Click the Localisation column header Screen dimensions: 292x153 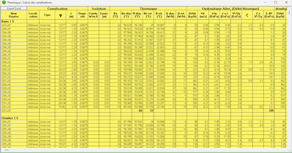33,15
